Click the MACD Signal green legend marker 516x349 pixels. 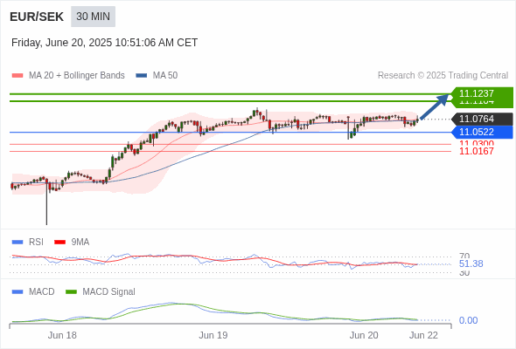[x=71, y=292]
